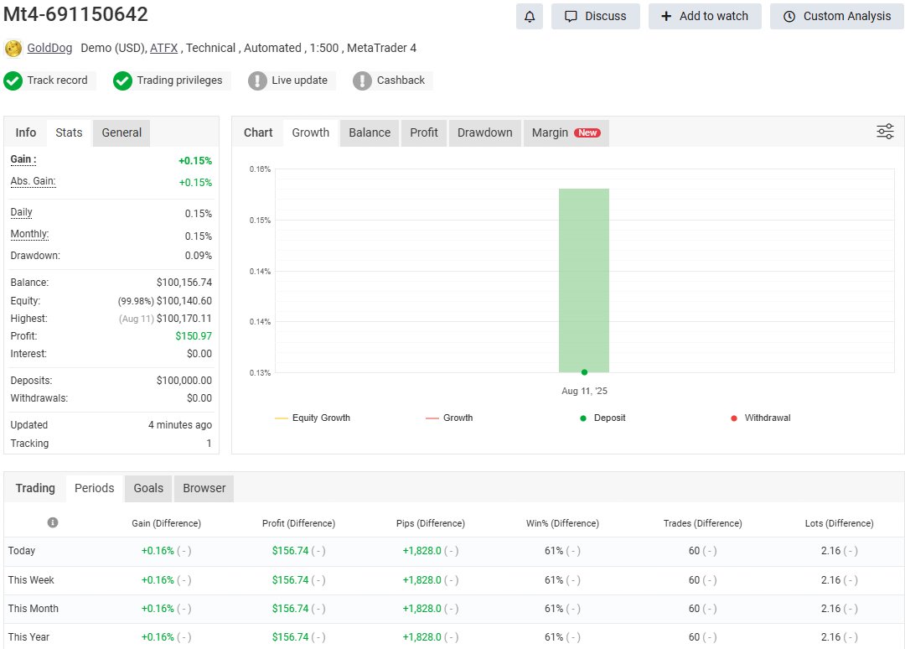Click the Live update warning icon

(257, 80)
